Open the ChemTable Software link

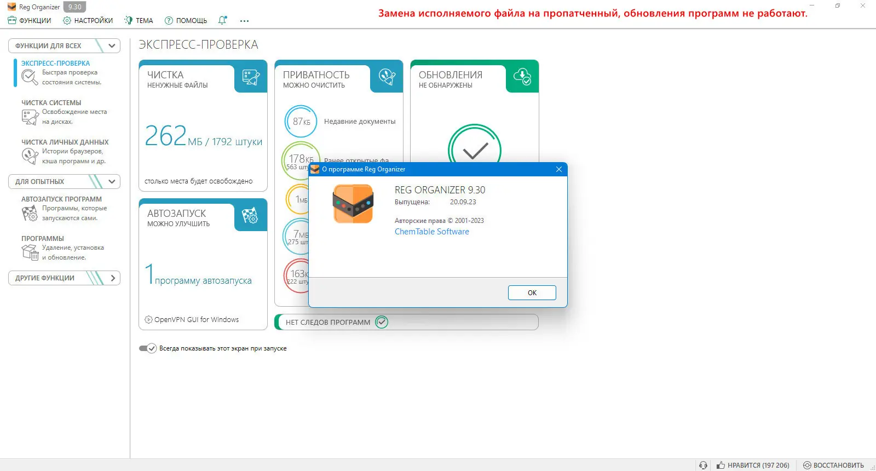pos(432,232)
